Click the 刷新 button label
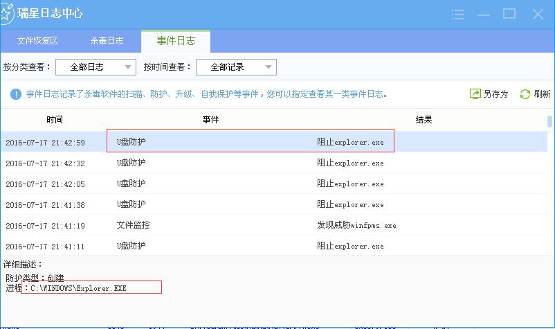The image size is (555, 329). (542, 94)
